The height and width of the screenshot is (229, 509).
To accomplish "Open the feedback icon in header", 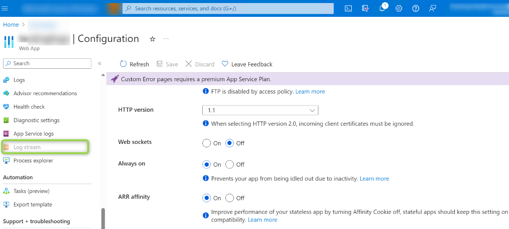I will tap(432, 8).
